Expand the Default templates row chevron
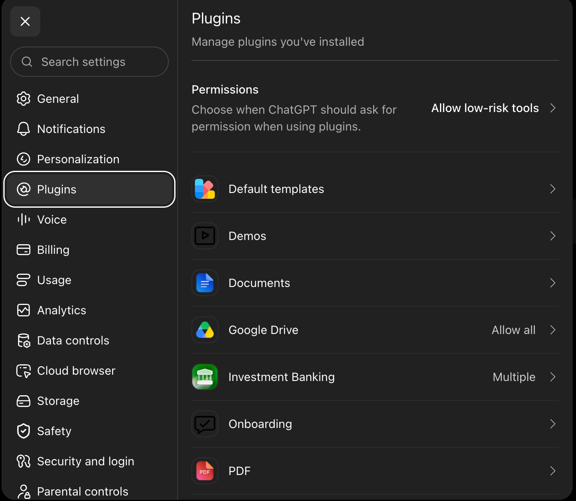 pyautogui.click(x=553, y=189)
